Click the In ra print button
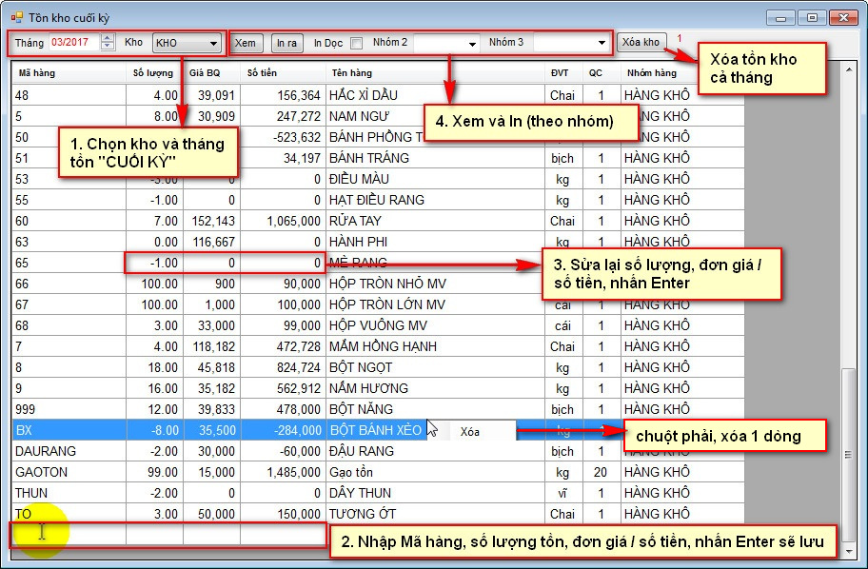The image size is (868, 569). [x=286, y=43]
